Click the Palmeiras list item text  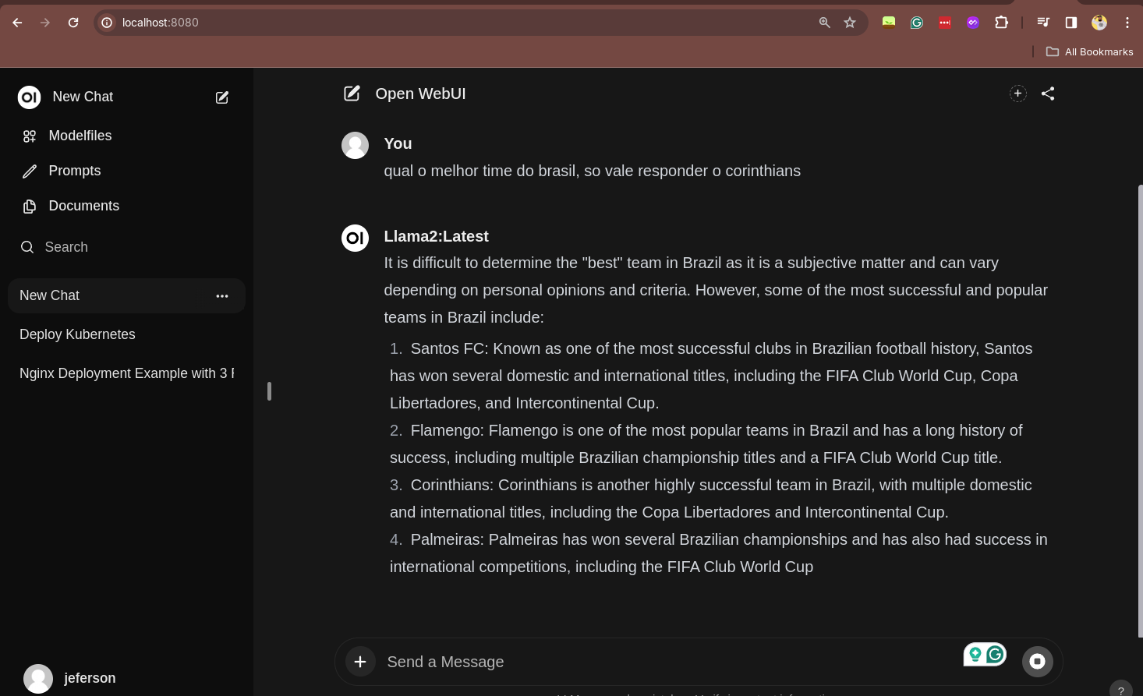[719, 553]
